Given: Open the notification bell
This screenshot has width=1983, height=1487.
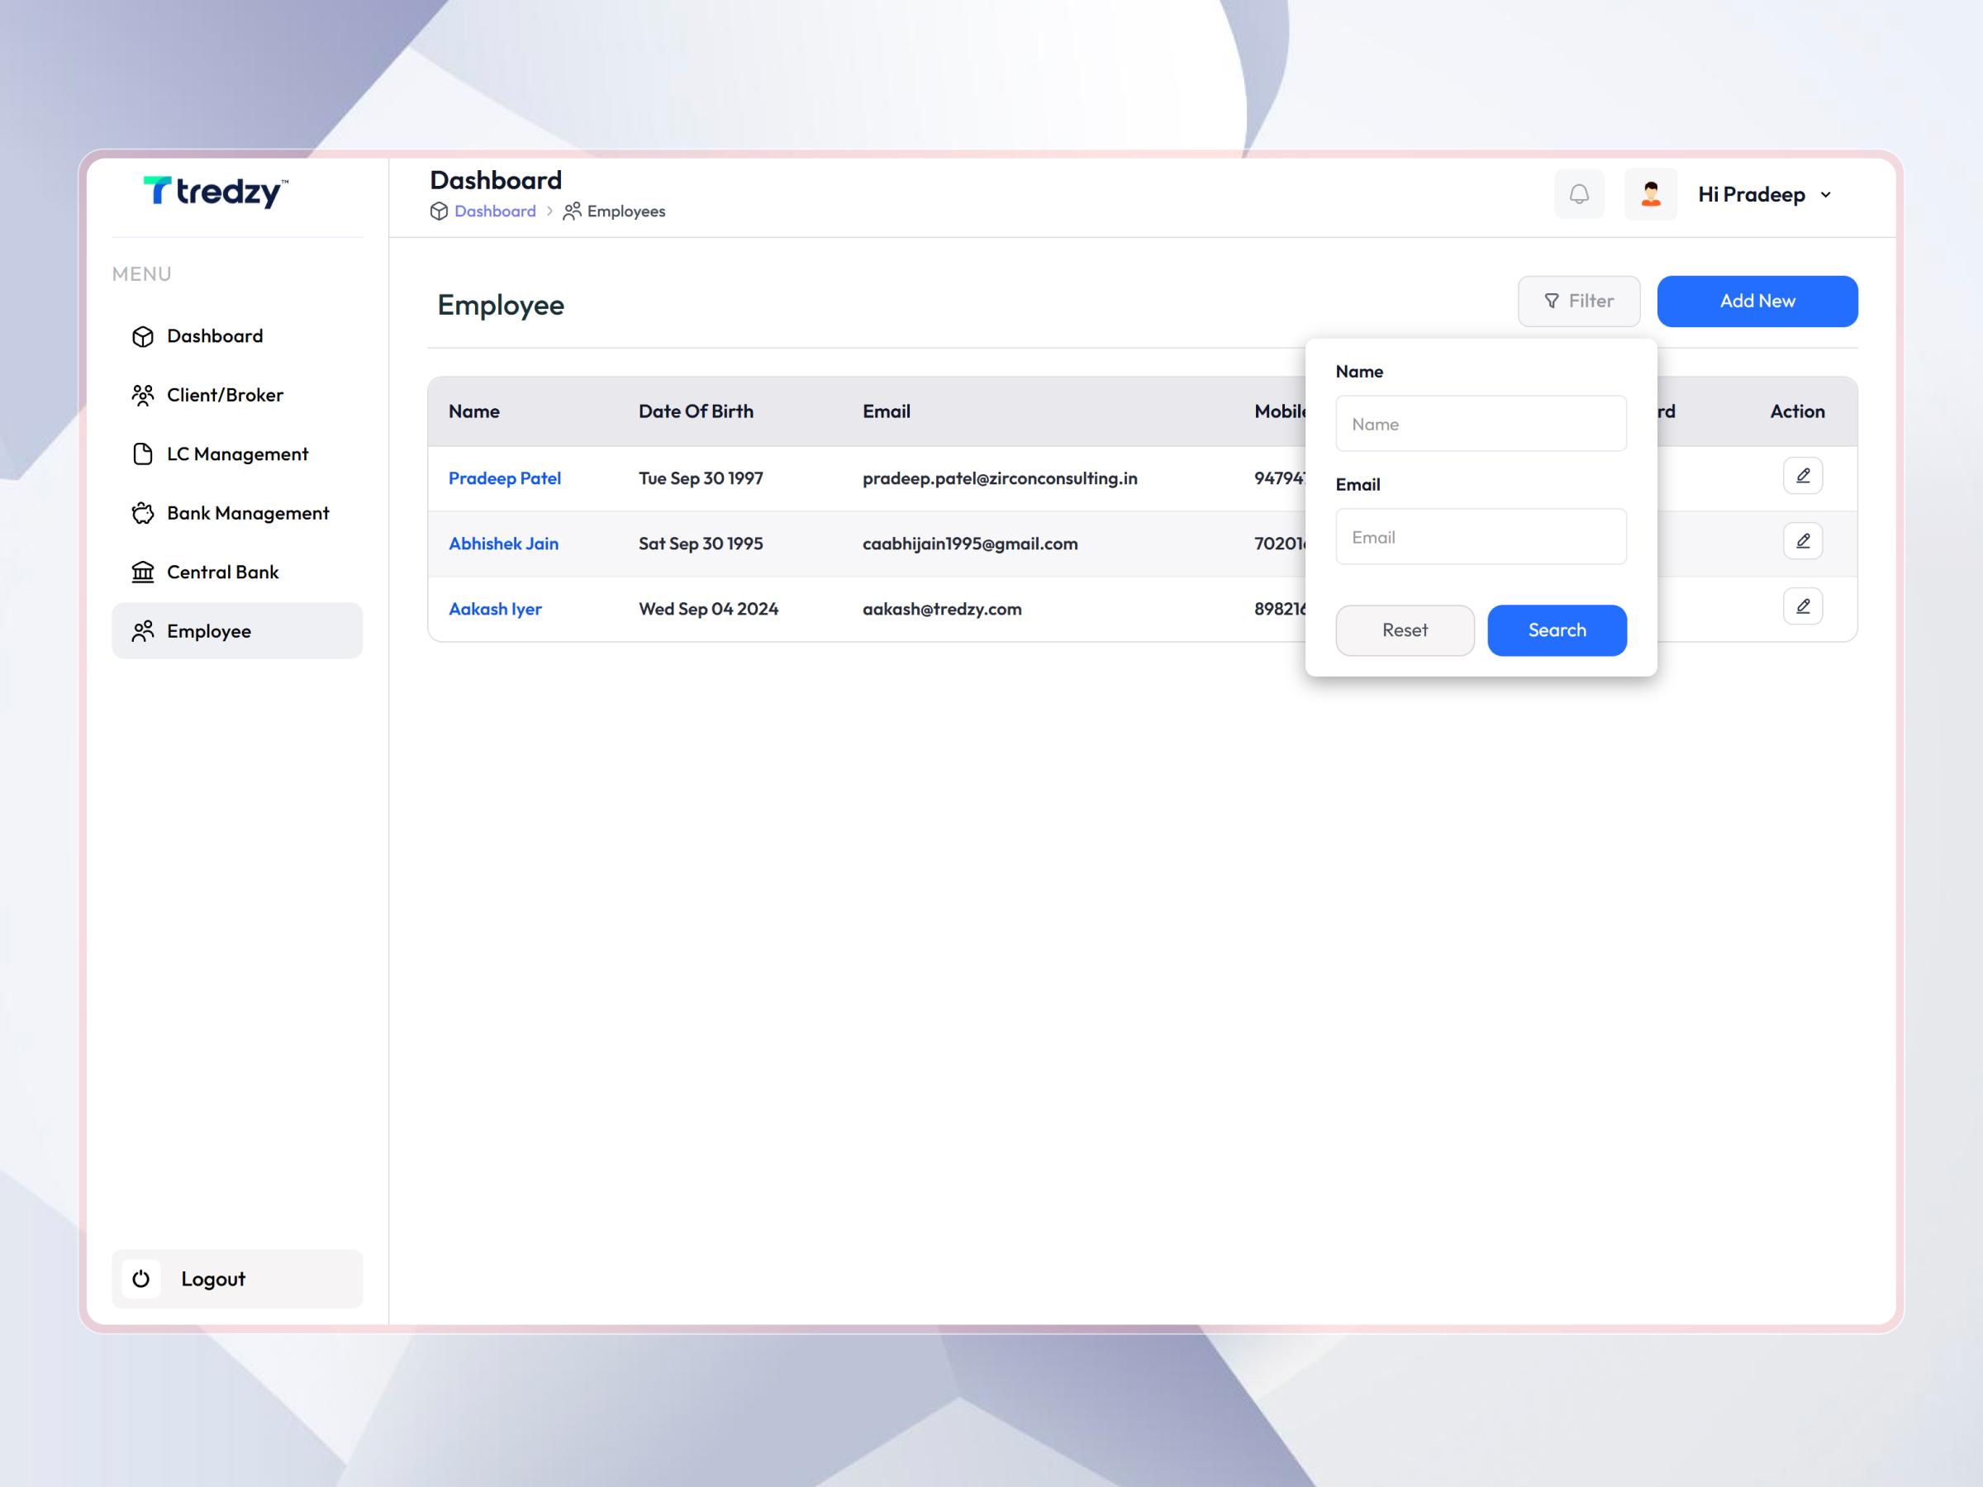Looking at the screenshot, I should coord(1579,193).
